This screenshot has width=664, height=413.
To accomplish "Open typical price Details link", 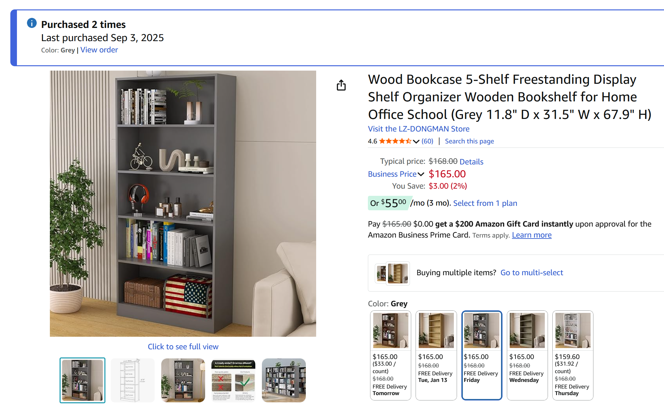I will point(471,162).
